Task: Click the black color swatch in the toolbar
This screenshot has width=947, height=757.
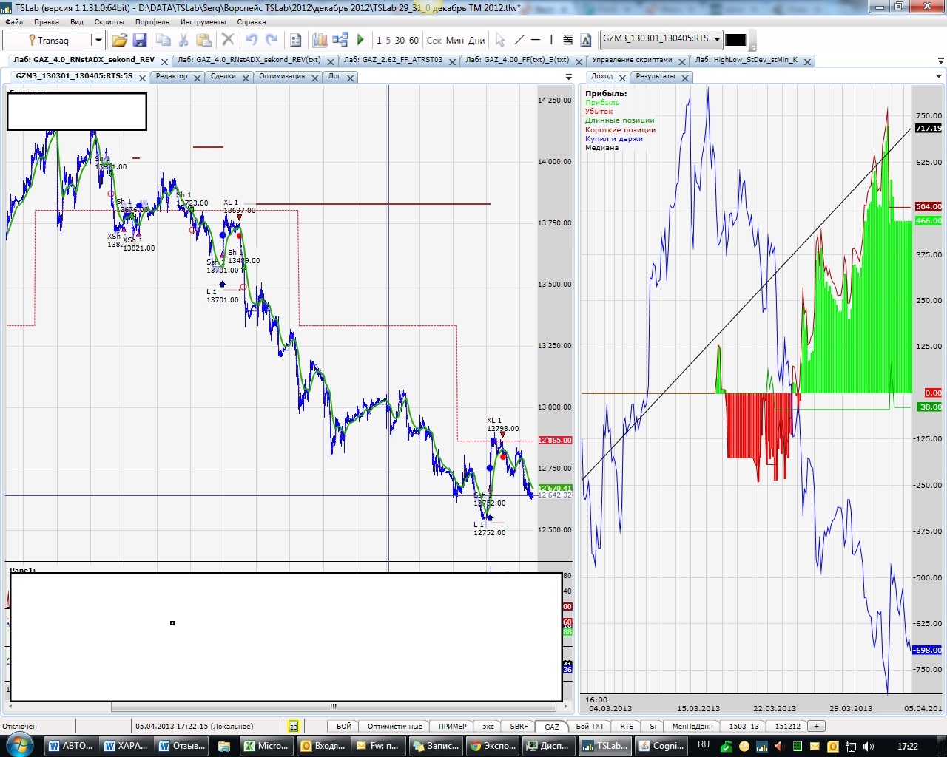Action: pyautogui.click(x=735, y=40)
